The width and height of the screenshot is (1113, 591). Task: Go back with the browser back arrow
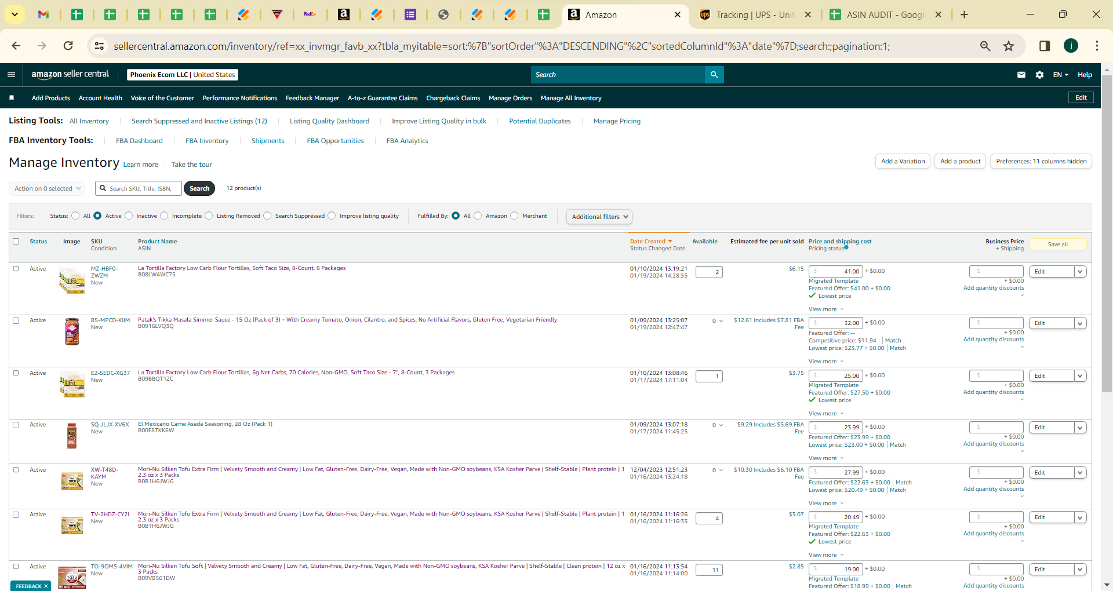16,46
